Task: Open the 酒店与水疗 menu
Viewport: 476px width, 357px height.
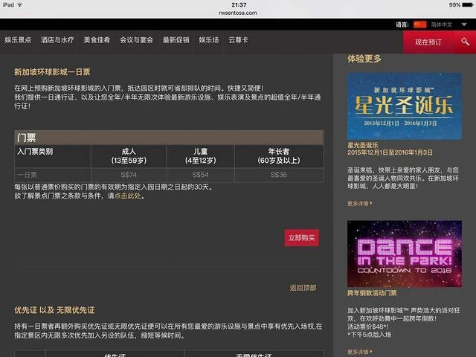Action: (x=57, y=39)
